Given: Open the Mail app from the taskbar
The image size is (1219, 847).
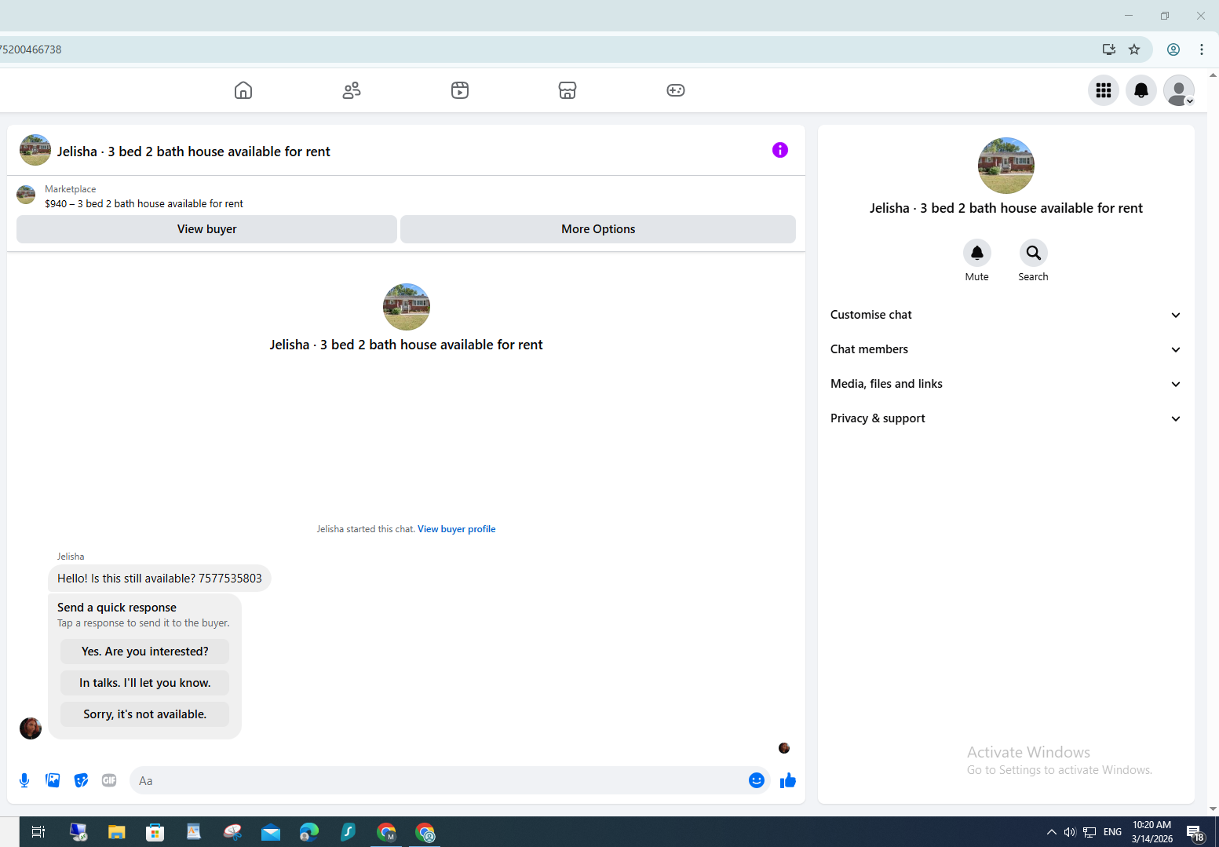Looking at the screenshot, I should pyautogui.click(x=271, y=832).
